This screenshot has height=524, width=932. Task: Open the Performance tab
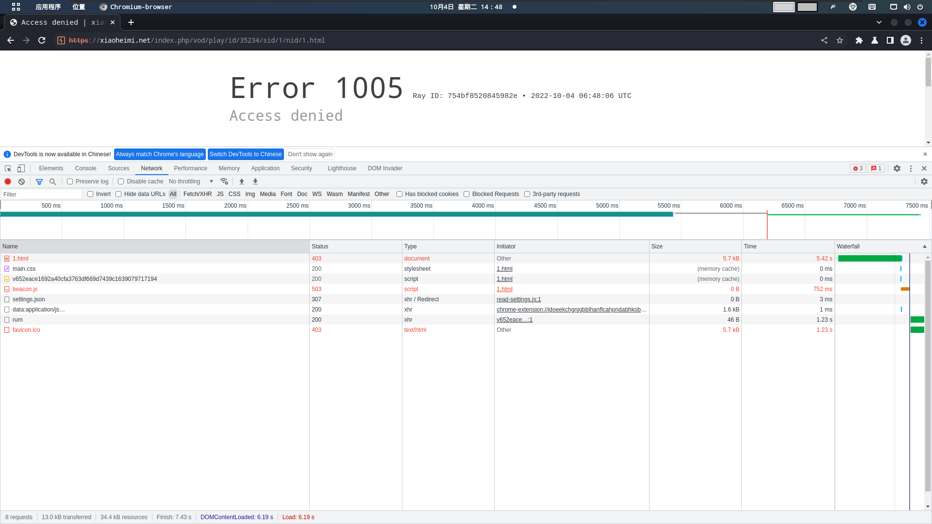190,168
